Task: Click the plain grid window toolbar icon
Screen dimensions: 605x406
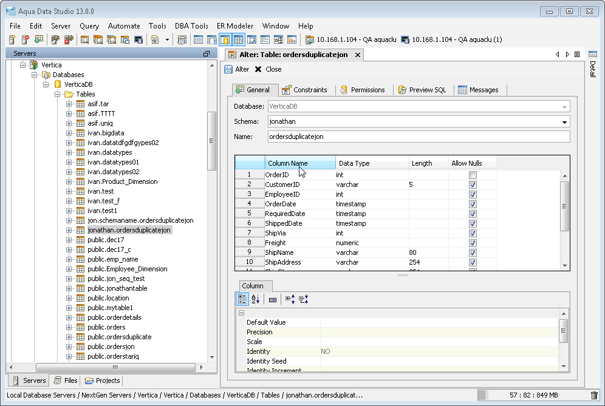Action: point(198,39)
